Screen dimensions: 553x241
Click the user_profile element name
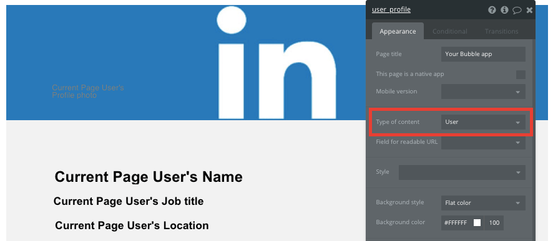(x=391, y=9)
